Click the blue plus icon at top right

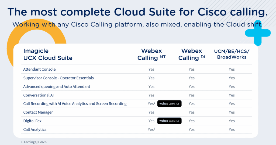pyautogui.click(x=257, y=33)
